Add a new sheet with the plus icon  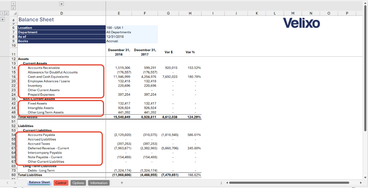pyautogui.click(x=122, y=183)
